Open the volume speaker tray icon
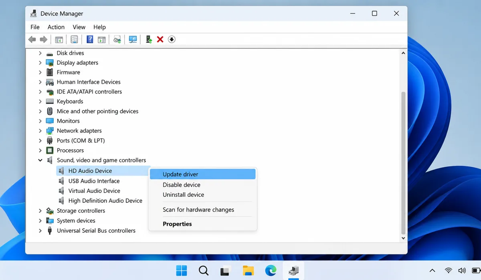The width and height of the screenshot is (481, 280). pyautogui.click(x=462, y=271)
